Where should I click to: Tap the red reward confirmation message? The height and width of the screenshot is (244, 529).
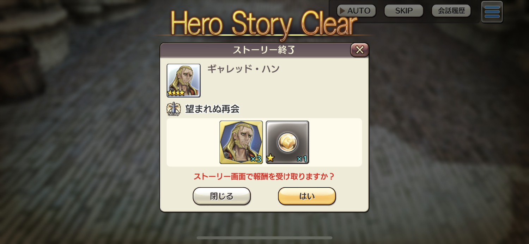tap(264, 176)
